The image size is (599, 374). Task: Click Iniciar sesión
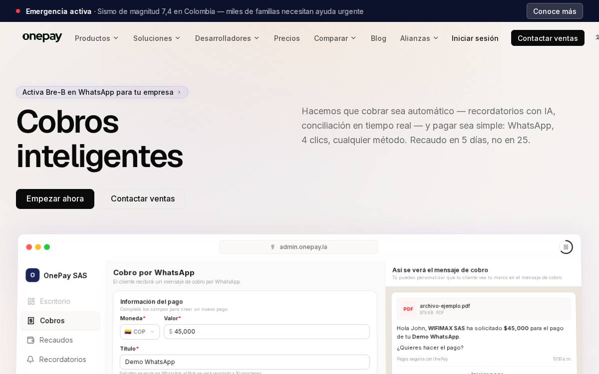point(475,38)
